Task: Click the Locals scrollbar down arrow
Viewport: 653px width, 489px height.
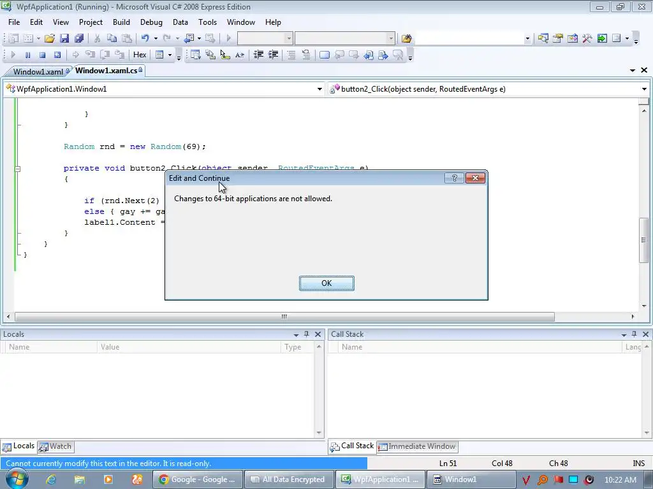Action: pyautogui.click(x=319, y=433)
